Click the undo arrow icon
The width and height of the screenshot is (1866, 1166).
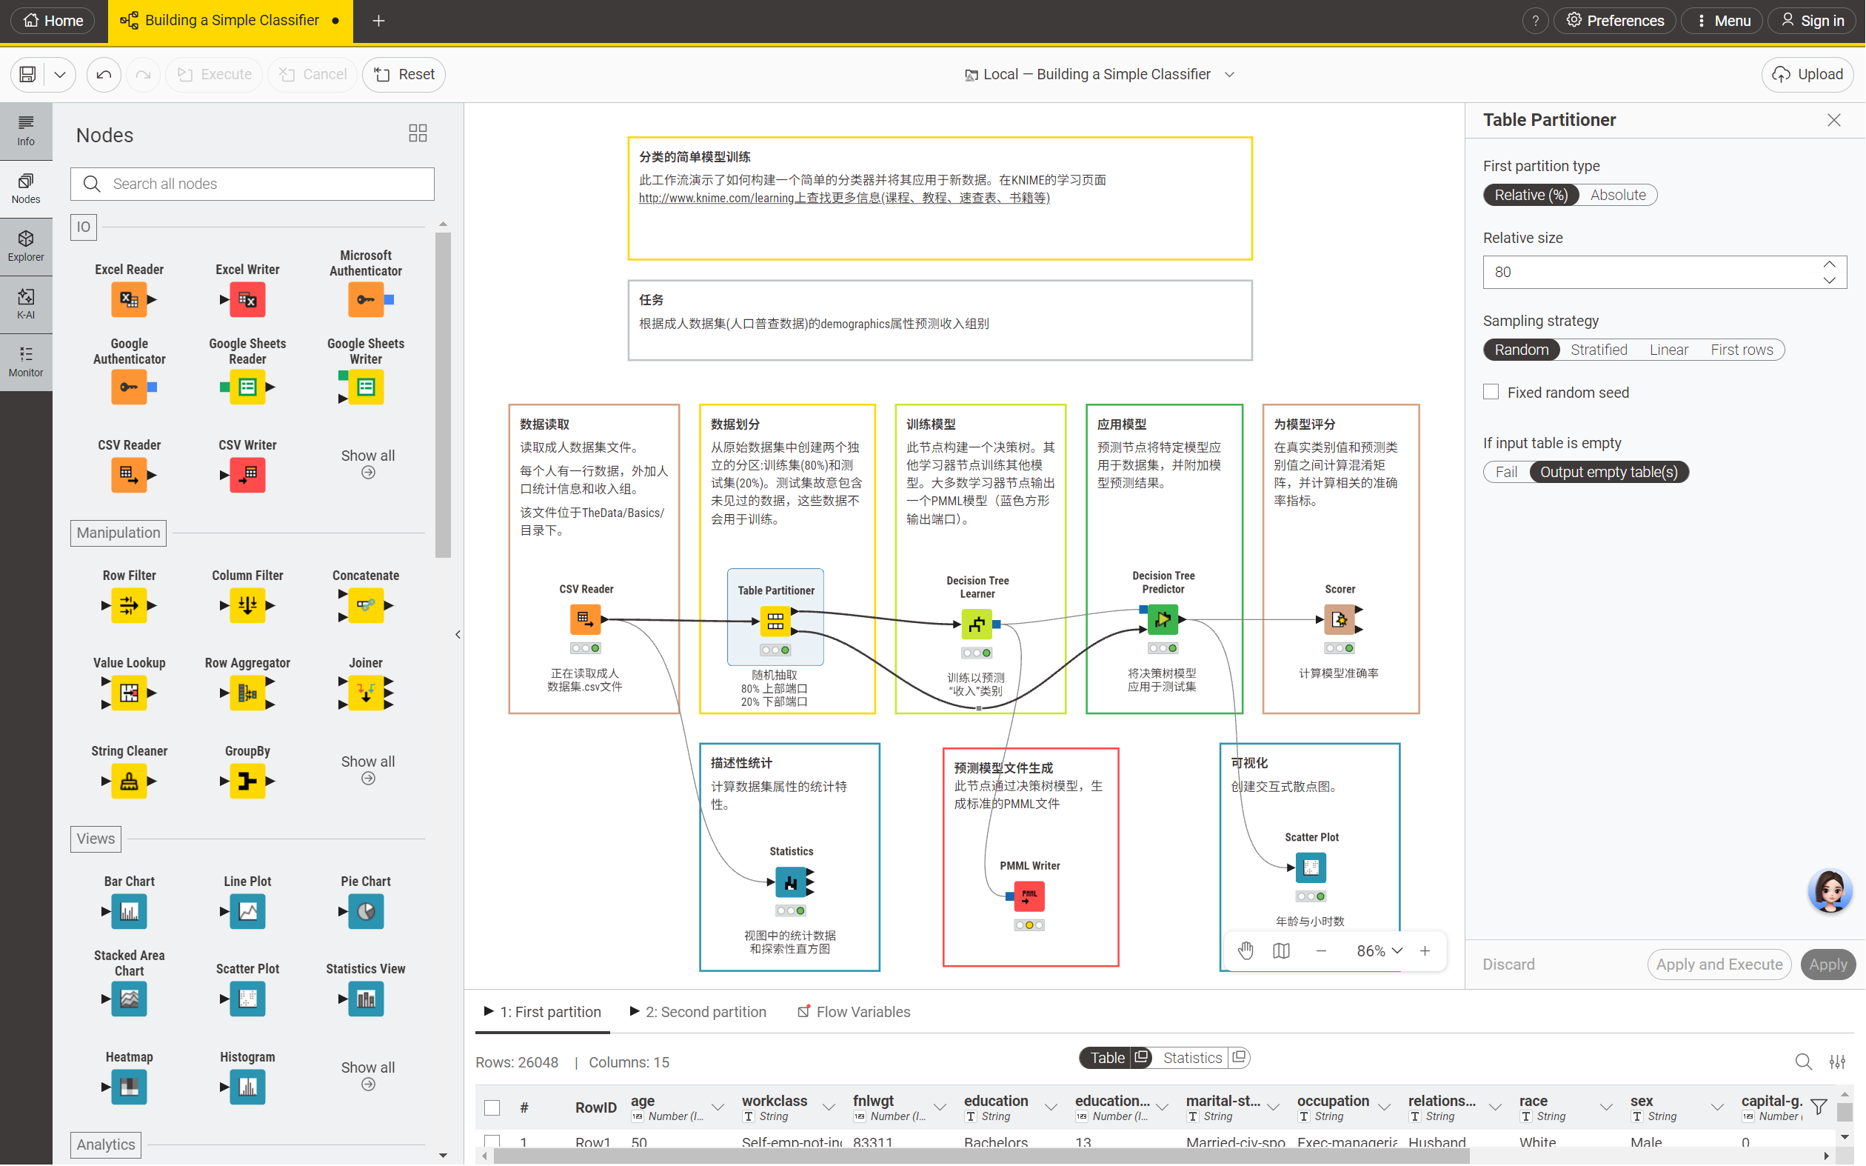point(104,74)
